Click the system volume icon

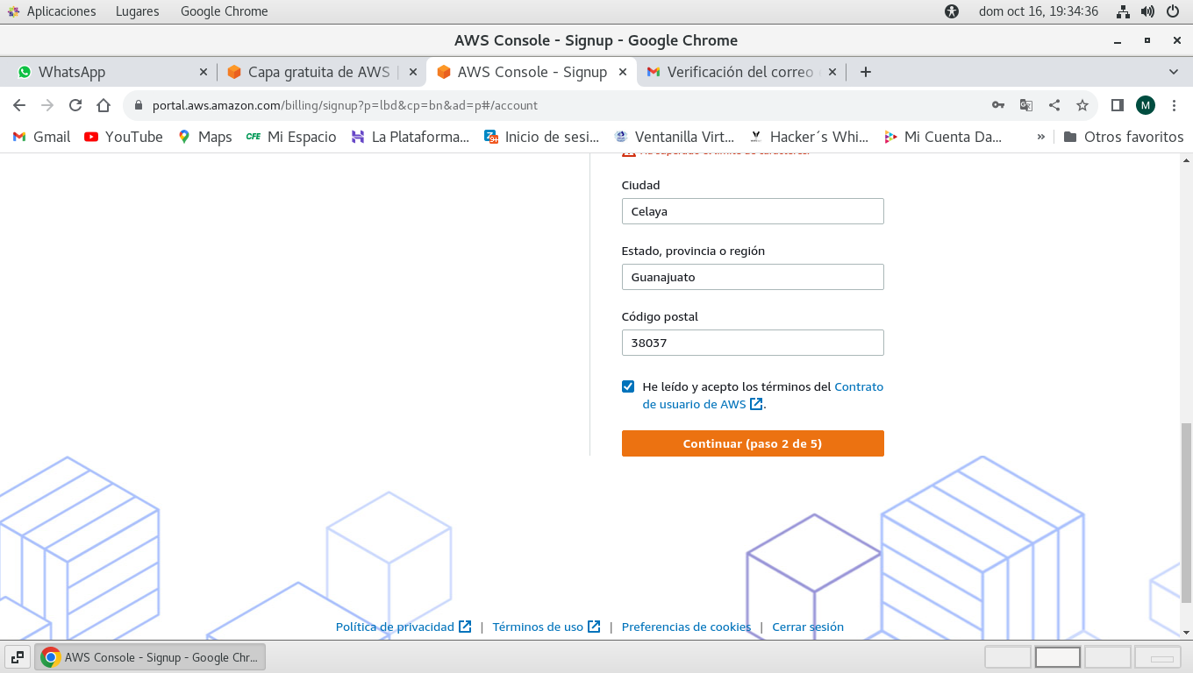1147,11
